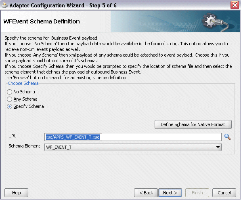Screen dimensions: 241x200
Task: Click the WFEvent Schema Definition heading
Action: coord(42,21)
